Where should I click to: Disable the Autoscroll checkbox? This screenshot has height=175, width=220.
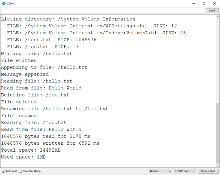pos(3,171)
